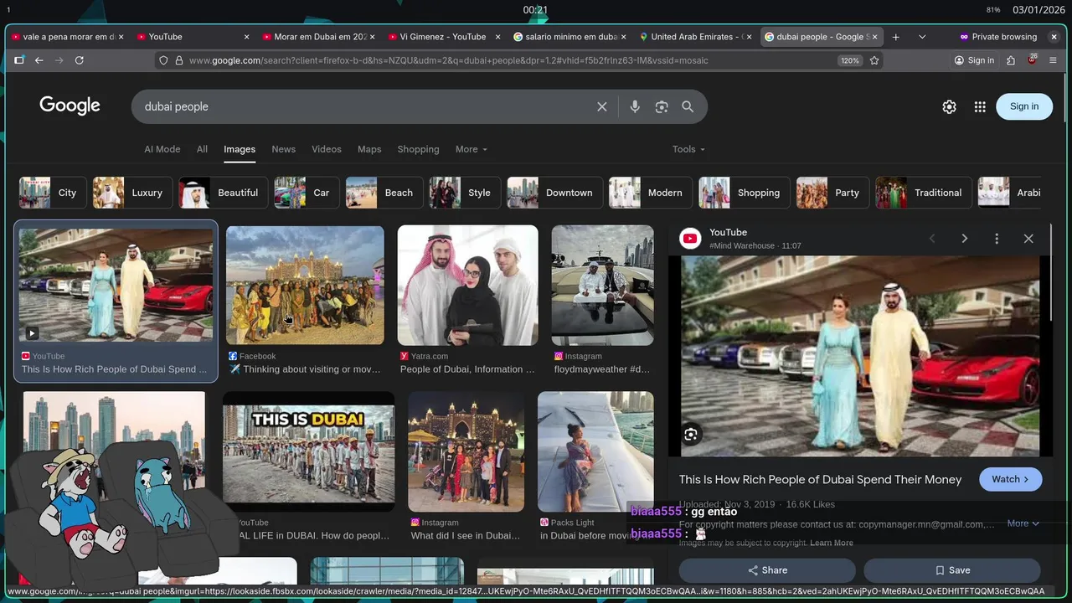This screenshot has width=1072, height=603.
Task: Close the 'dubai people - Google' tab
Action: point(875,37)
